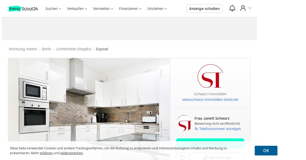Open the Finanzieren menu
Viewport: 306px width, 160px height.
[130, 9]
